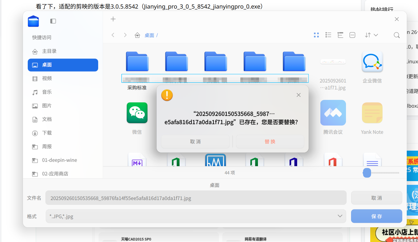Open the 02-应用商店 bookmark
This screenshot has height=242, width=418.
(x=63, y=174)
